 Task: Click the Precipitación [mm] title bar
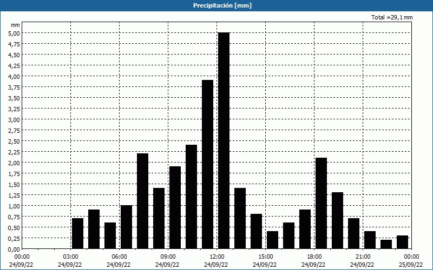point(216,5)
